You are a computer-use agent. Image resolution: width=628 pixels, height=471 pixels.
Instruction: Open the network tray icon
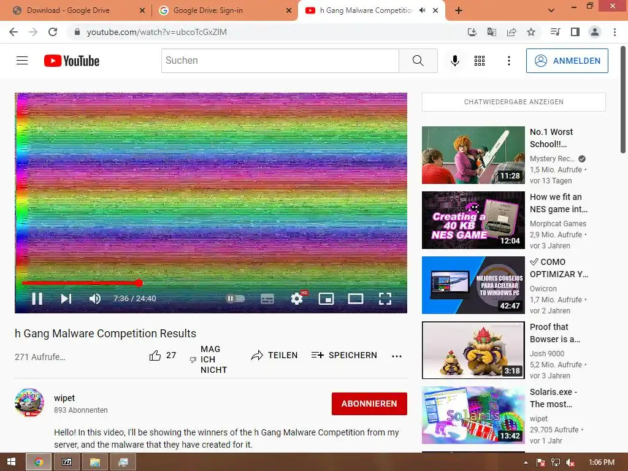point(556,462)
